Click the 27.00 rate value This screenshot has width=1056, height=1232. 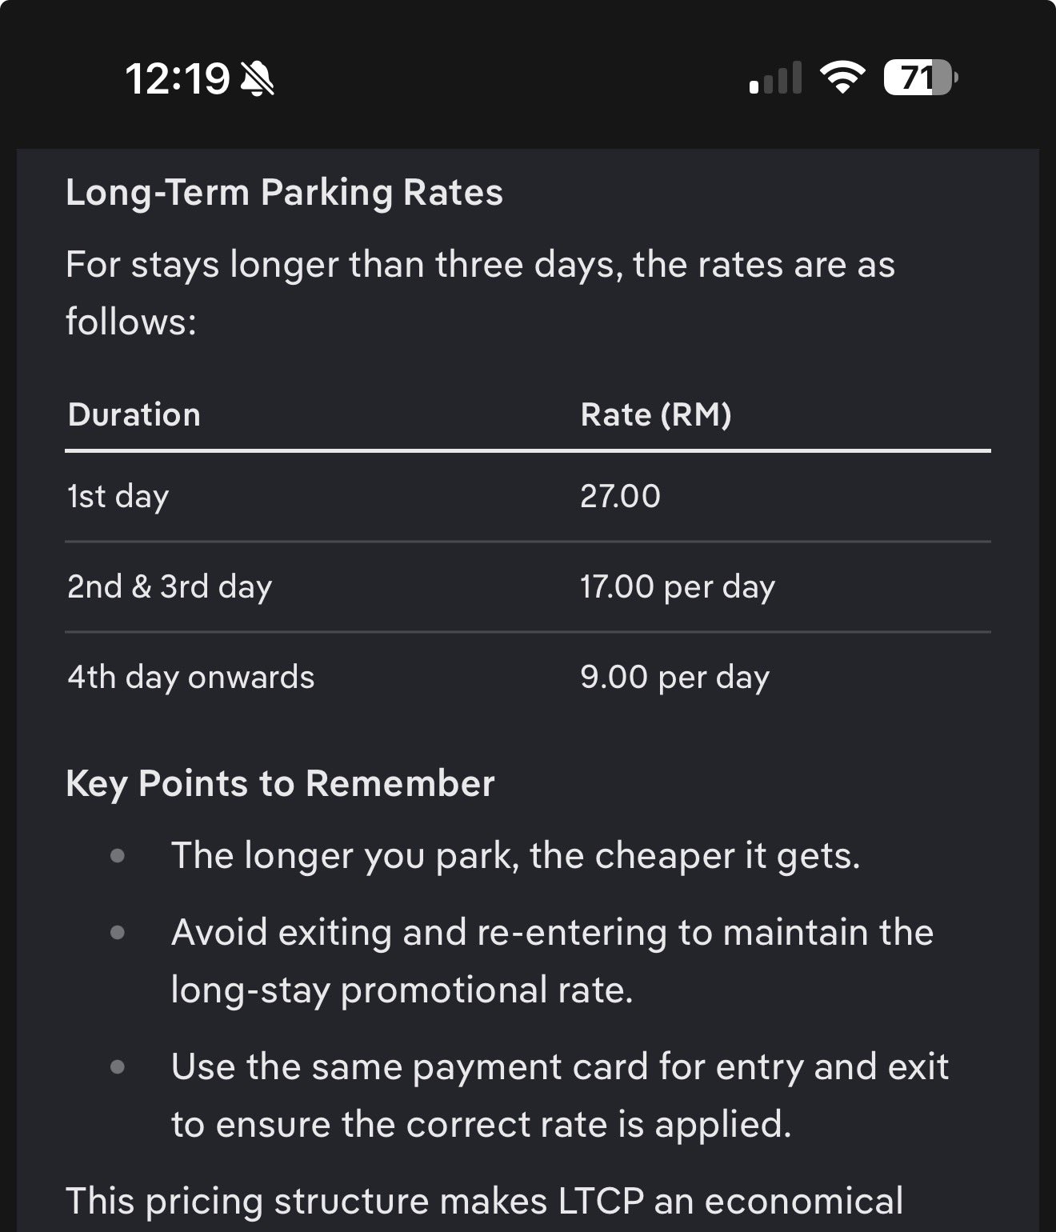[x=620, y=496]
